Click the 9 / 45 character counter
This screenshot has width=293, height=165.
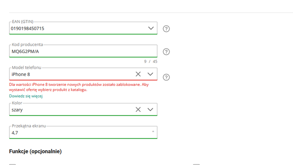tap(151, 62)
